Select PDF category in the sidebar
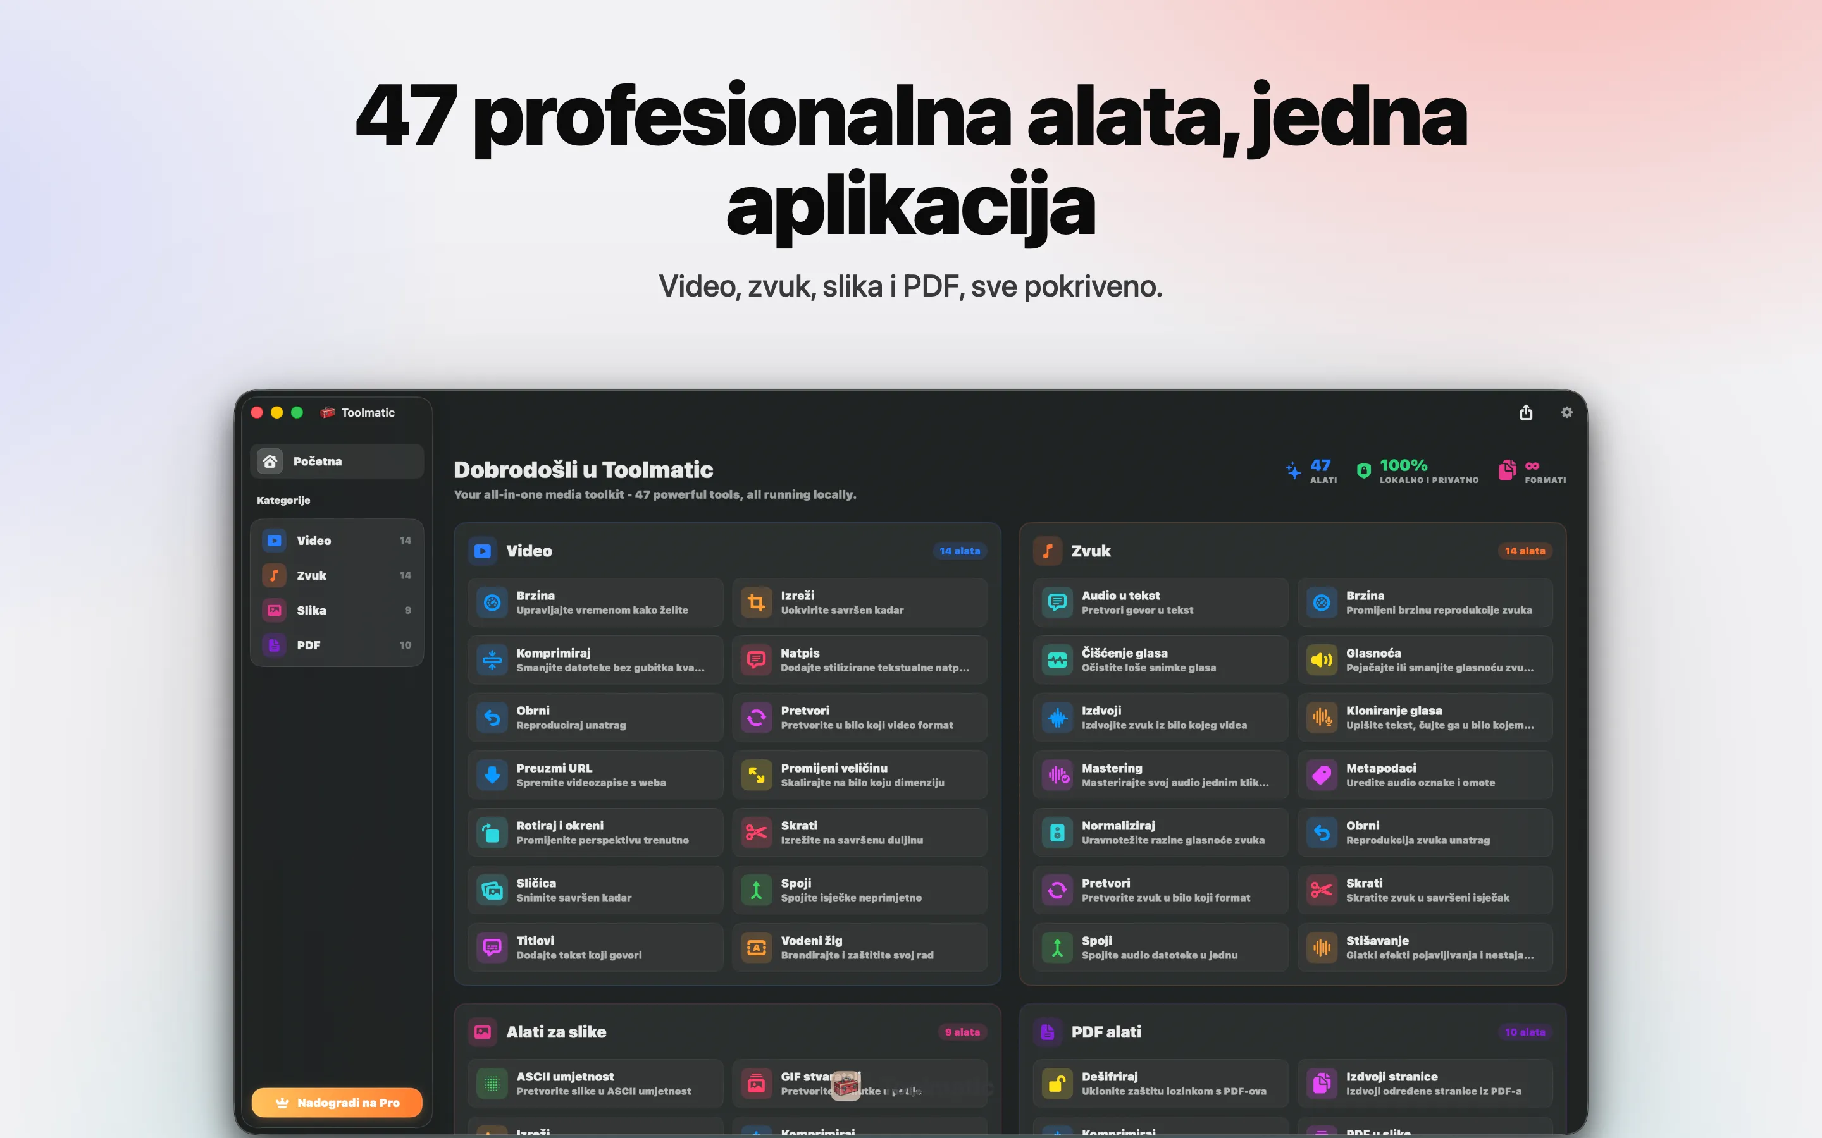The height and width of the screenshot is (1138, 1822). tap(337, 645)
